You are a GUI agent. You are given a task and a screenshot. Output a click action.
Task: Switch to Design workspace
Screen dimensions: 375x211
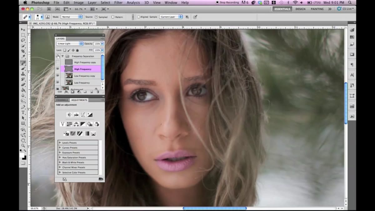click(300, 9)
